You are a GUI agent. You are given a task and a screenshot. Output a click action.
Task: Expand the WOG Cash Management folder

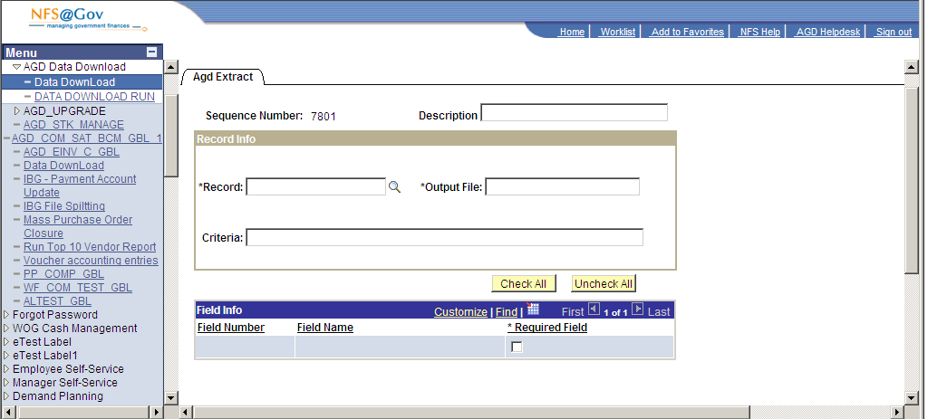pos(7,329)
